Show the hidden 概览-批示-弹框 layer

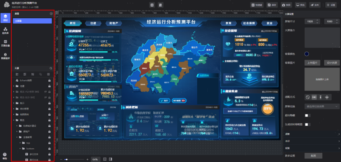pyautogui.click(x=45, y=97)
